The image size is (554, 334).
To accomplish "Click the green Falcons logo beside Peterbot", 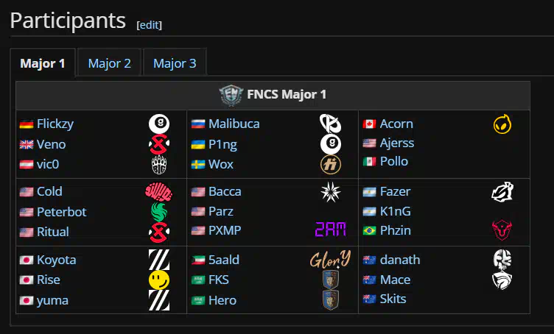I will pos(159,212).
